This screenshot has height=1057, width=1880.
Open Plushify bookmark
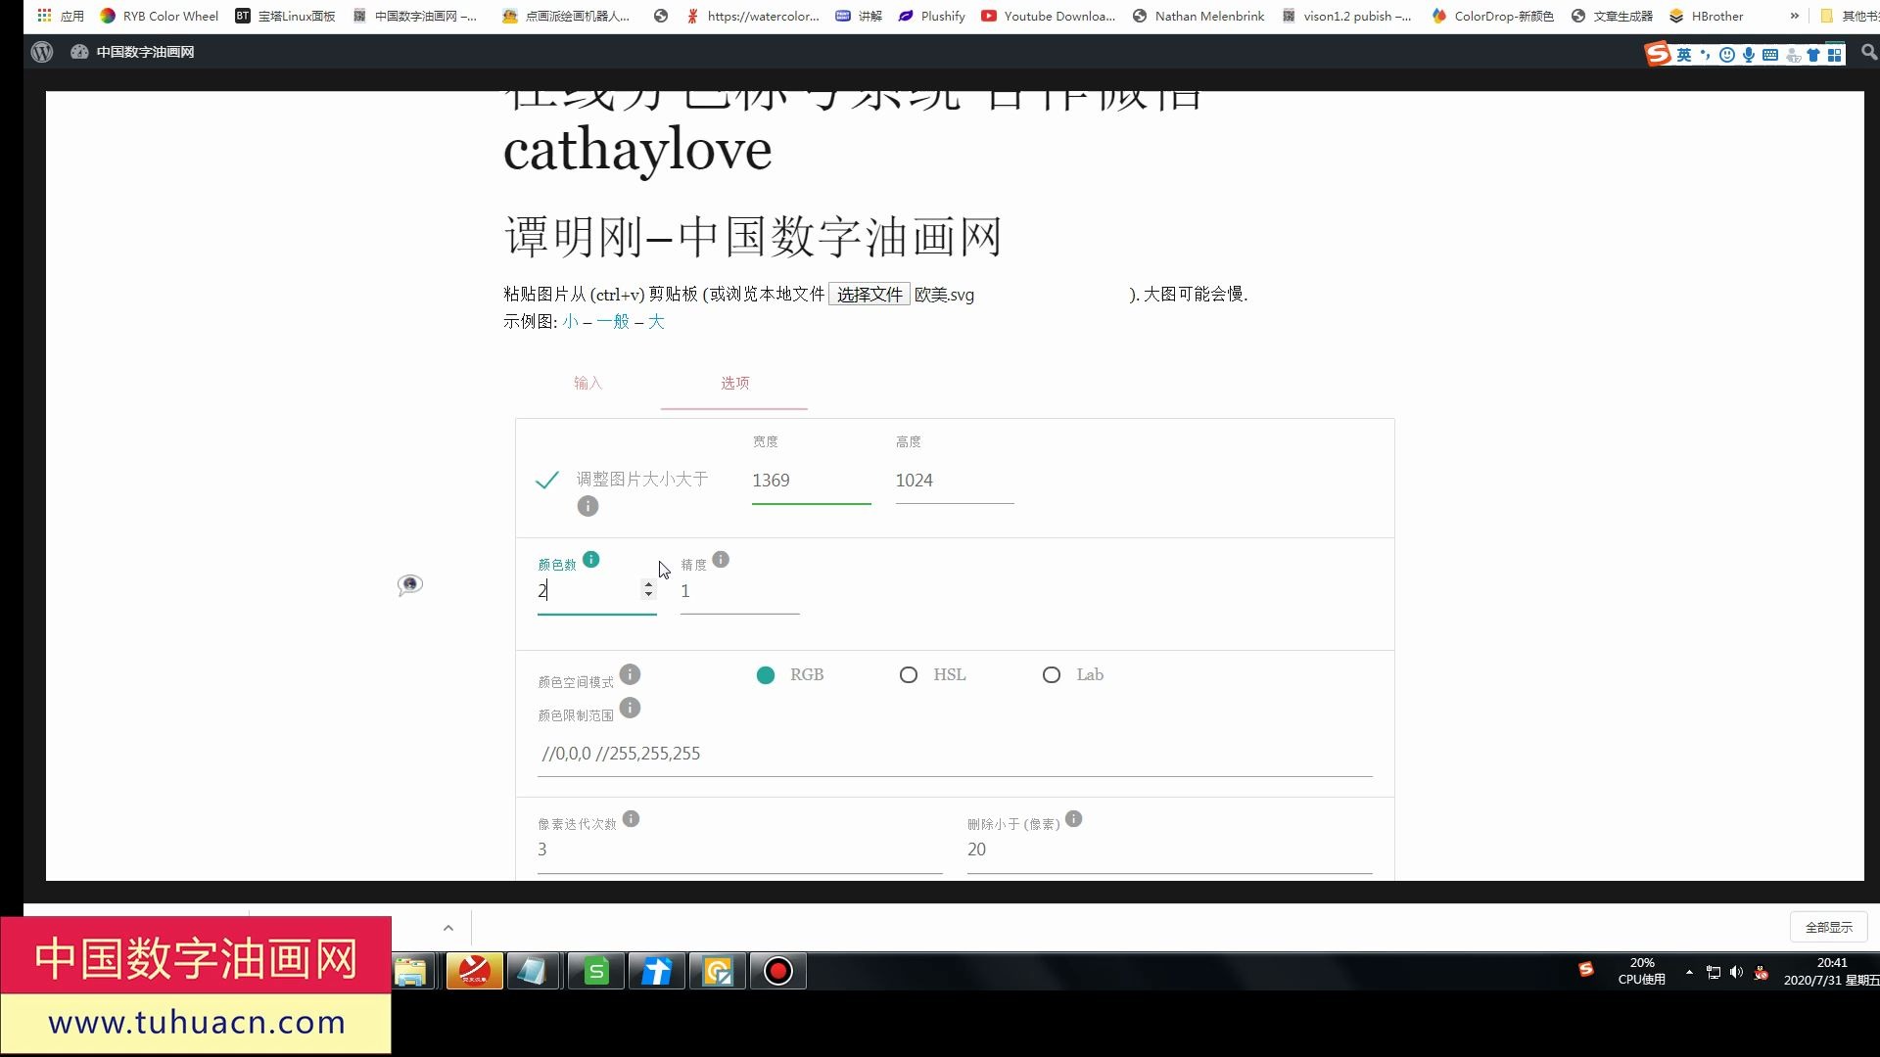click(931, 16)
